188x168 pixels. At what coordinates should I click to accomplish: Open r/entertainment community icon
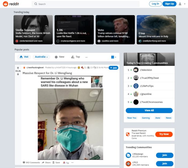click(x=17, y=41)
